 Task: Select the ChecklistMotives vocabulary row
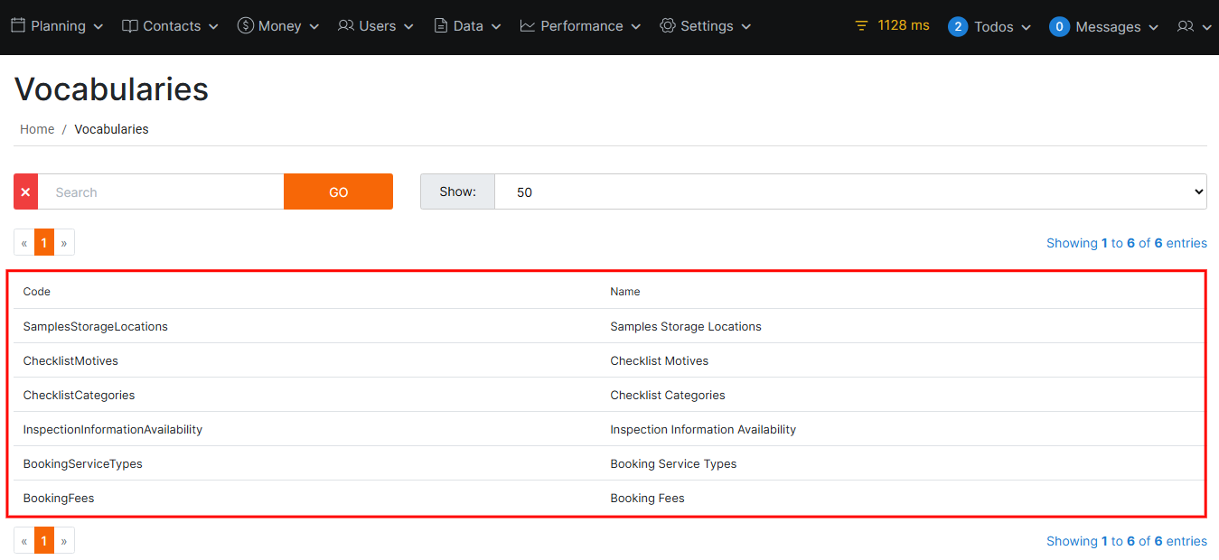(x=70, y=360)
